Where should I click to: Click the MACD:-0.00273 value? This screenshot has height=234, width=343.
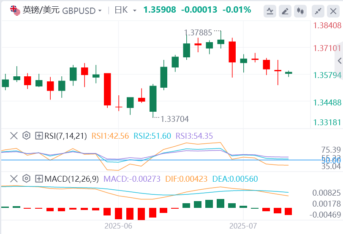tap(132, 179)
